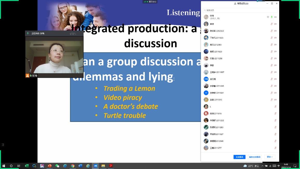Click the 解除全体静音 unmute all button
This screenshot has height=169, width=300.
point(255,157)
